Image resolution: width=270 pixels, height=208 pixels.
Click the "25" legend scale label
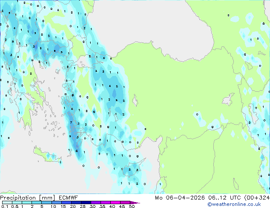click(83, 206)
